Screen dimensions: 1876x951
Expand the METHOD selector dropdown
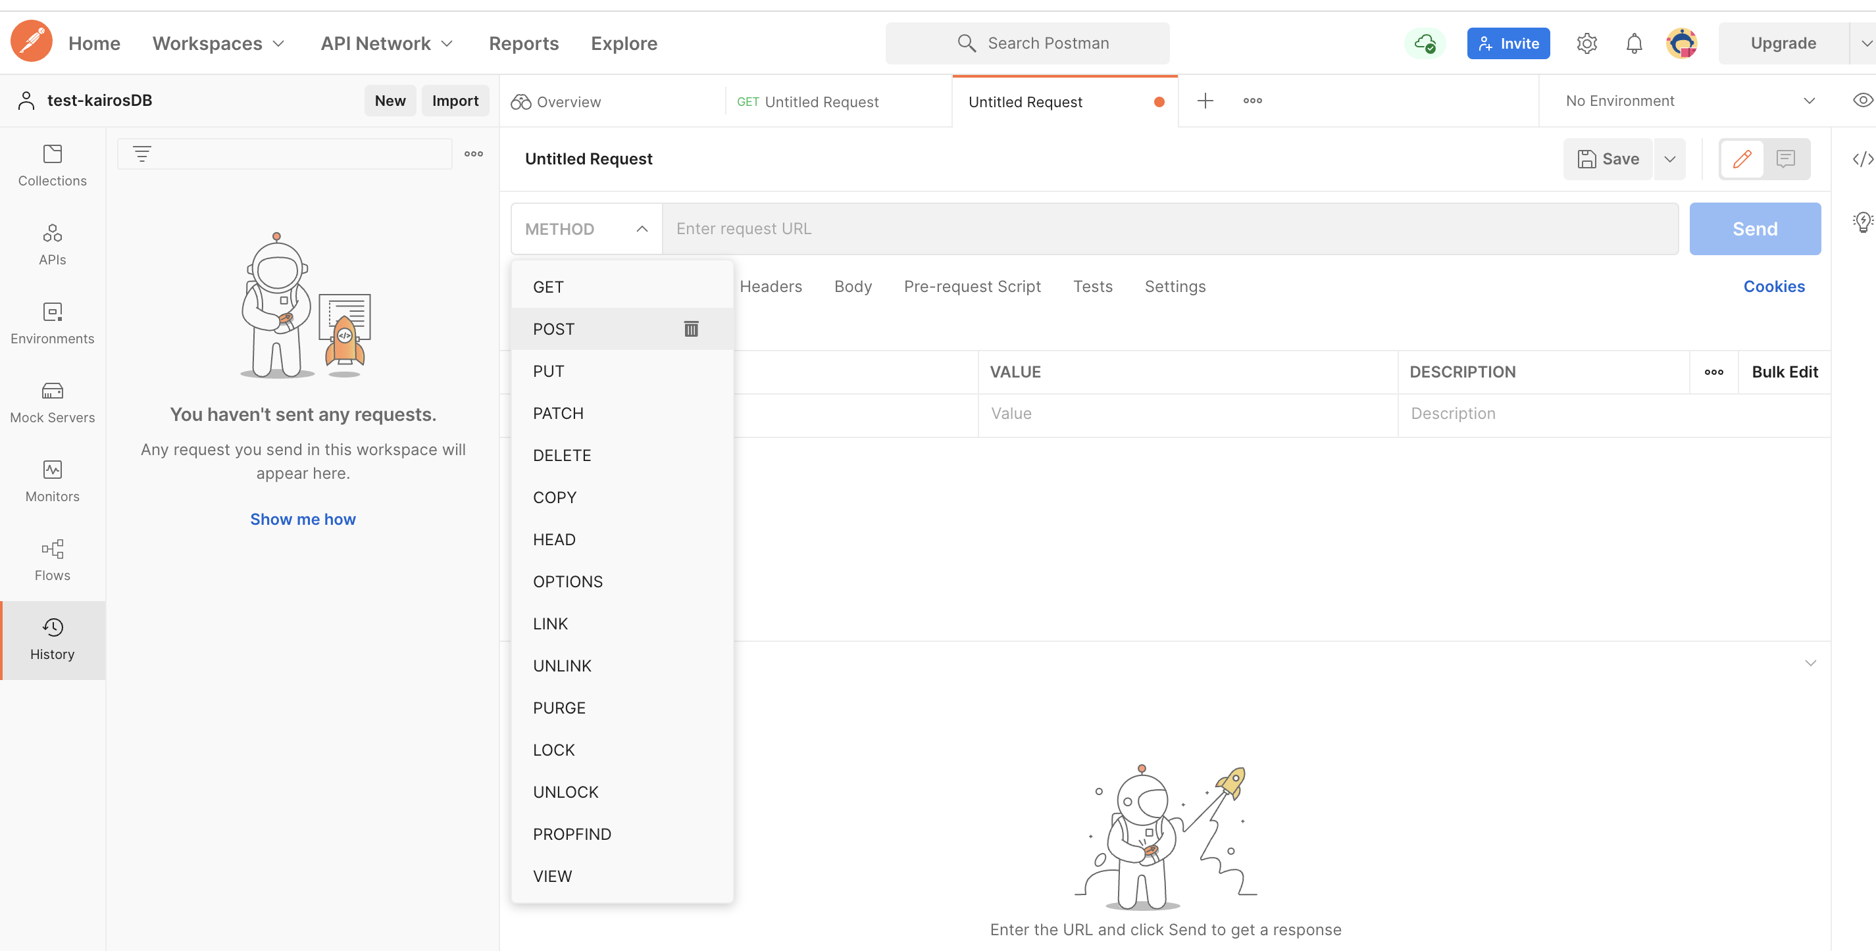[586, 228]
